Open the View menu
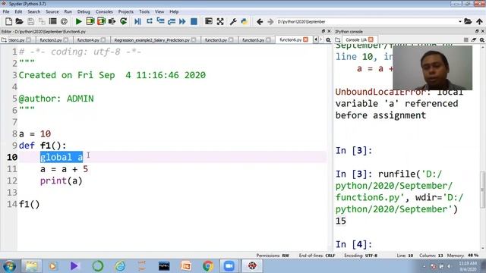This screenshot has width=486, height=273. (x=159, y=11)
